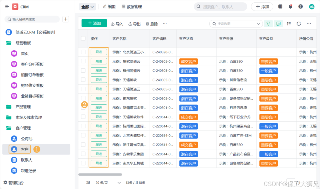Expand the 产品管理 folder
This screenshot has width=320, height=189.
(23, 107)
